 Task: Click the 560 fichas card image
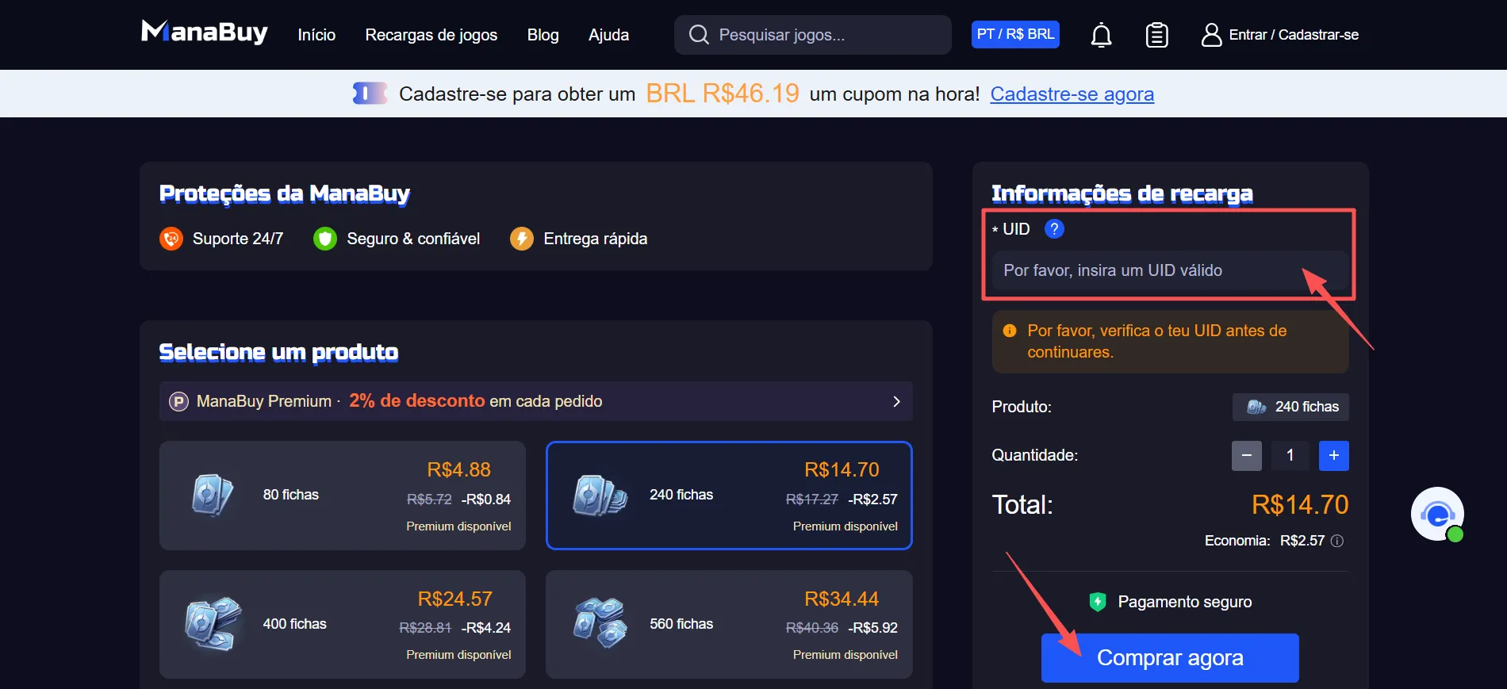click(x=600, y=623)
